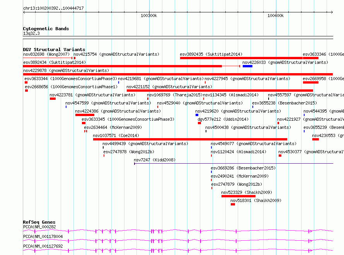
Task: Open PCCA|NM_001178004 gene label
Action: pos(43,236)
